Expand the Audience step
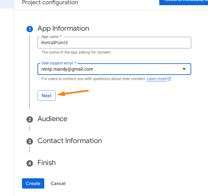The width and height of the screenshot is (208, 196). click(52, 119)
